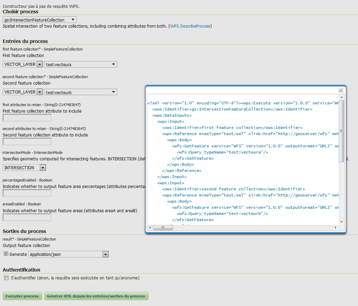
Task: Click the first attributes to retain field
Action: (27, 118)
